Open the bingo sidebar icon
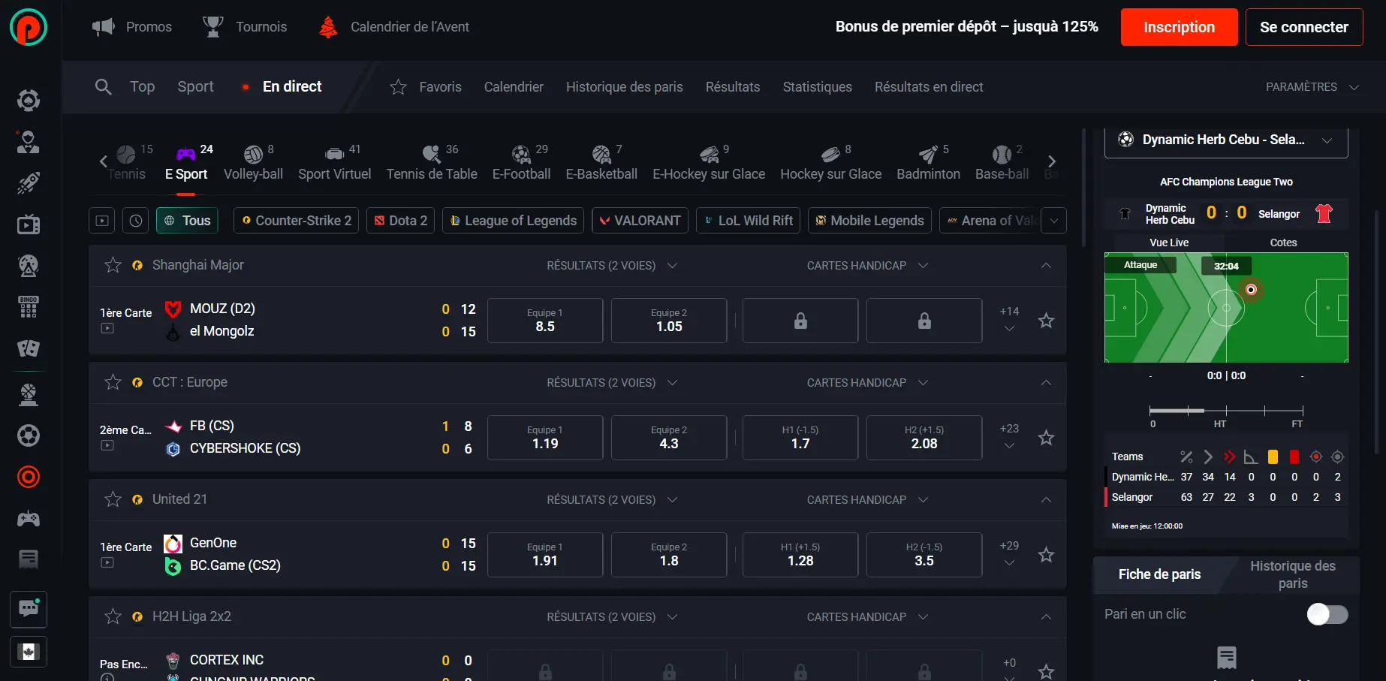This screenshot has height=681, width=1386. click(29, 307)
